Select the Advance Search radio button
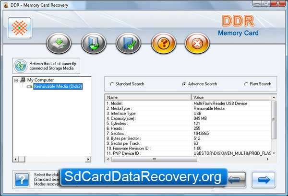Screen dimensions: 288x196 click(x=184, y=84)
